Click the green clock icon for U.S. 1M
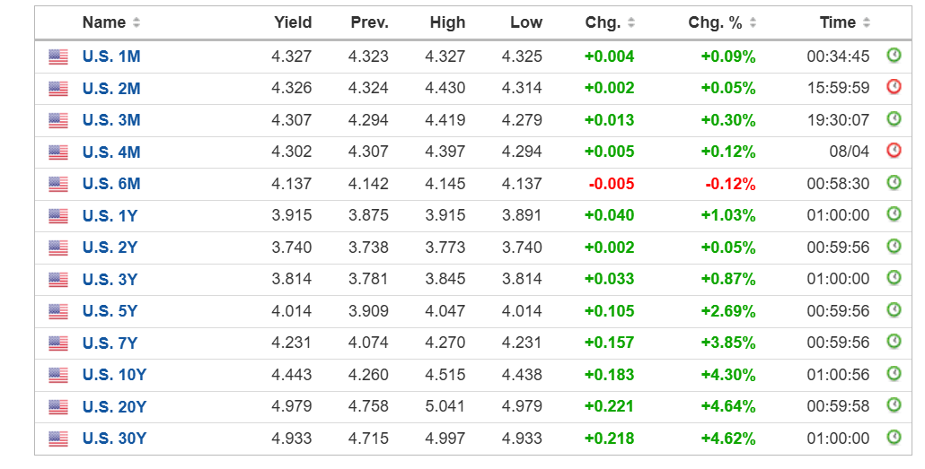The height and width of the screenshot is (469, 925). click(x=894, y=56)
